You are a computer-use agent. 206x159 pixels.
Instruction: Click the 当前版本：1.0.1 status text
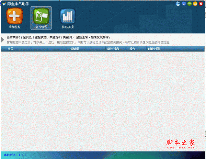pyautogui.click(x=15, y=155)
